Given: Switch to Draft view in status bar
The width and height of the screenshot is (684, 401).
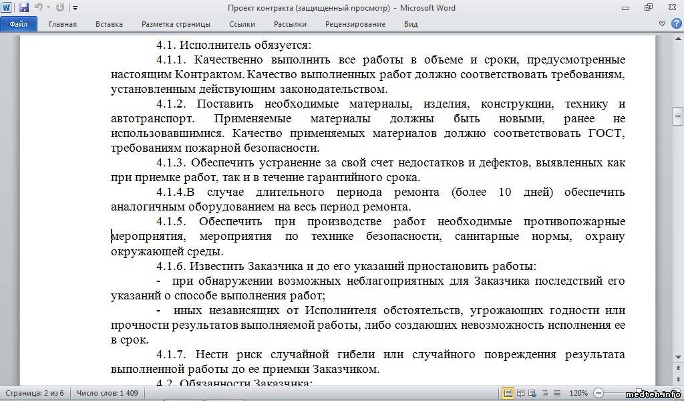Looking at the screenshot, I should coord(556,393).
